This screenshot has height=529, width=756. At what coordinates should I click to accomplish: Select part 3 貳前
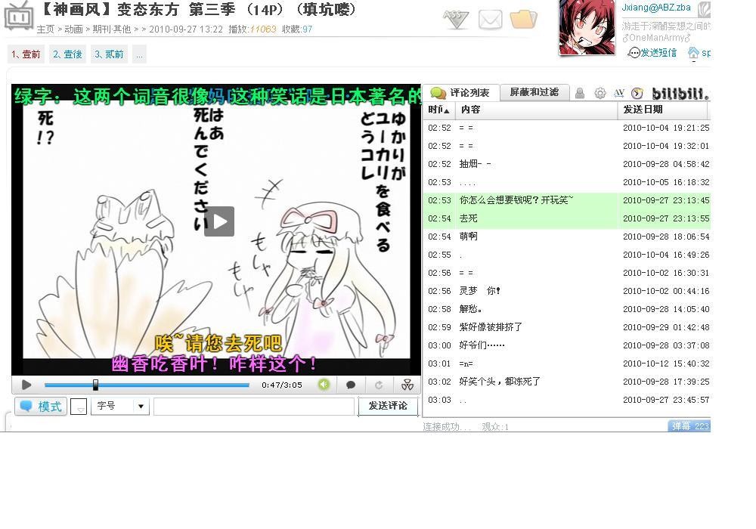click(x=109, y=54)
